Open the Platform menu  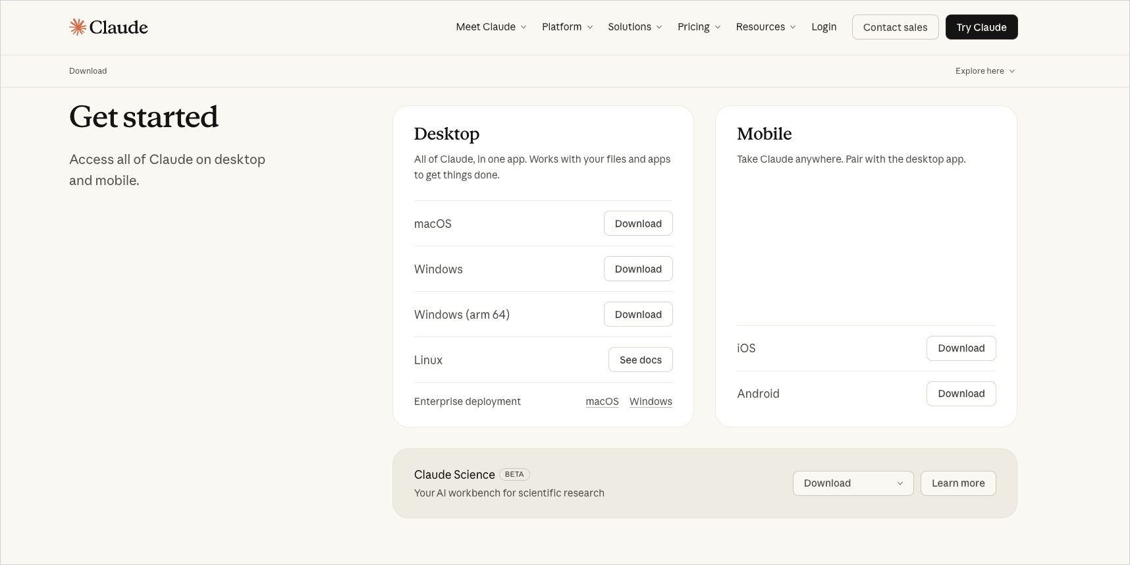(567, 27)
